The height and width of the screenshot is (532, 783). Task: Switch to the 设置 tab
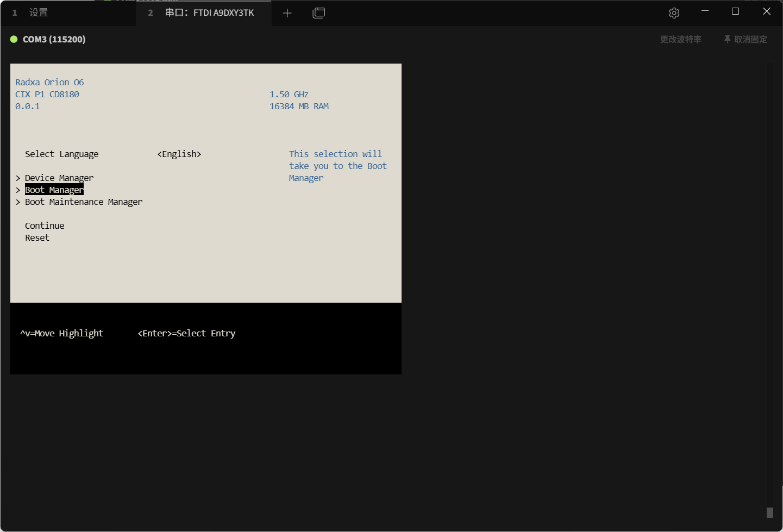coord(38,12)
